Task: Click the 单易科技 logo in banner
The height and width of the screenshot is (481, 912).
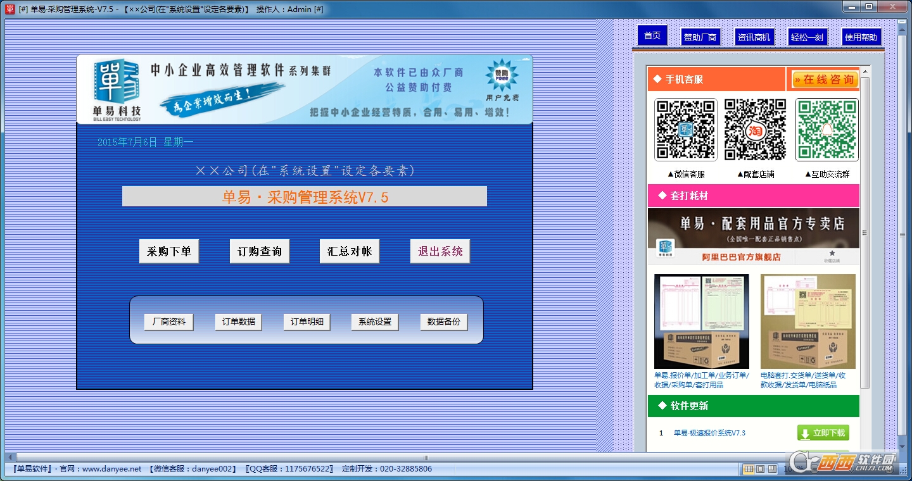Action: tap(118, 90)
